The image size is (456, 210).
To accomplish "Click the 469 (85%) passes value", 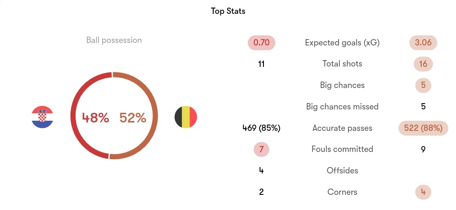I will (x=261, y=128).
